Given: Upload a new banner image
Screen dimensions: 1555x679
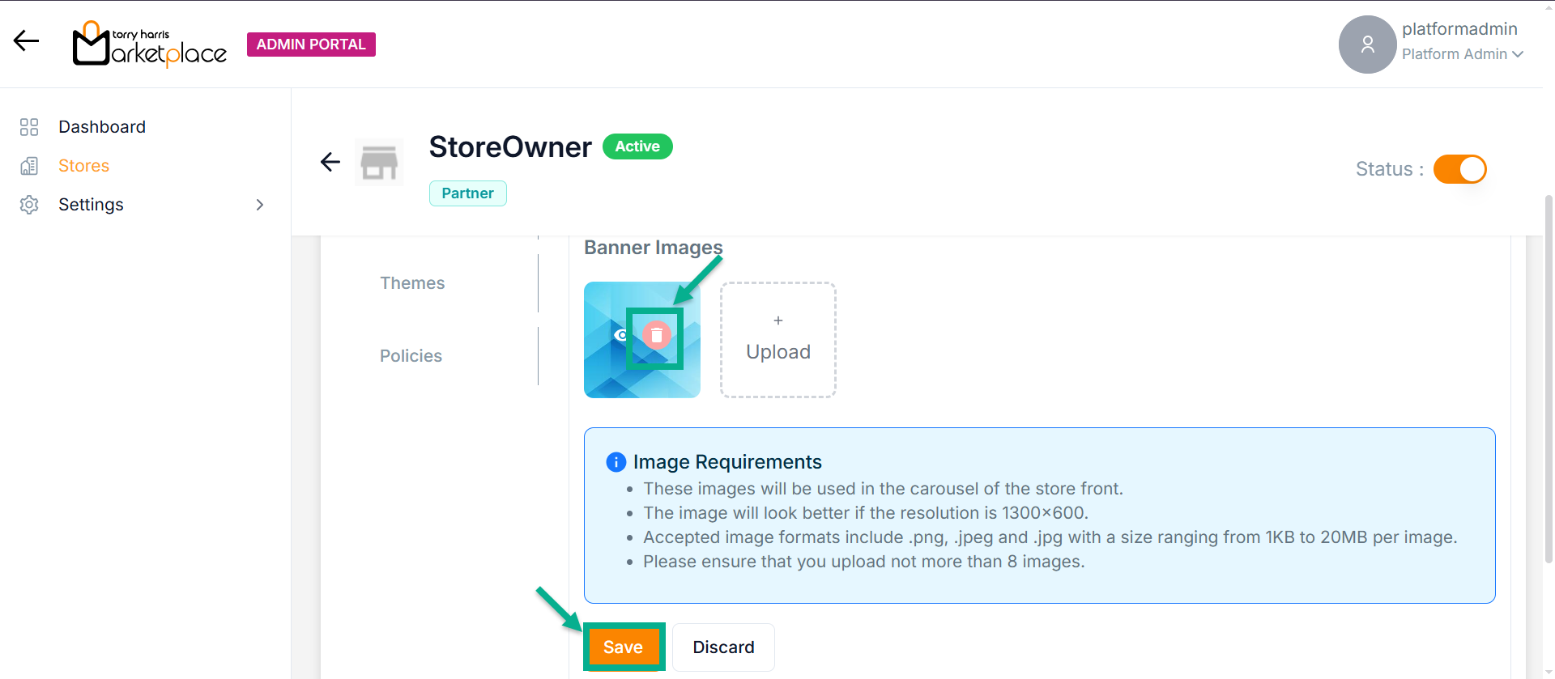Looking at the screenshot, I should (x=777, y=340).
